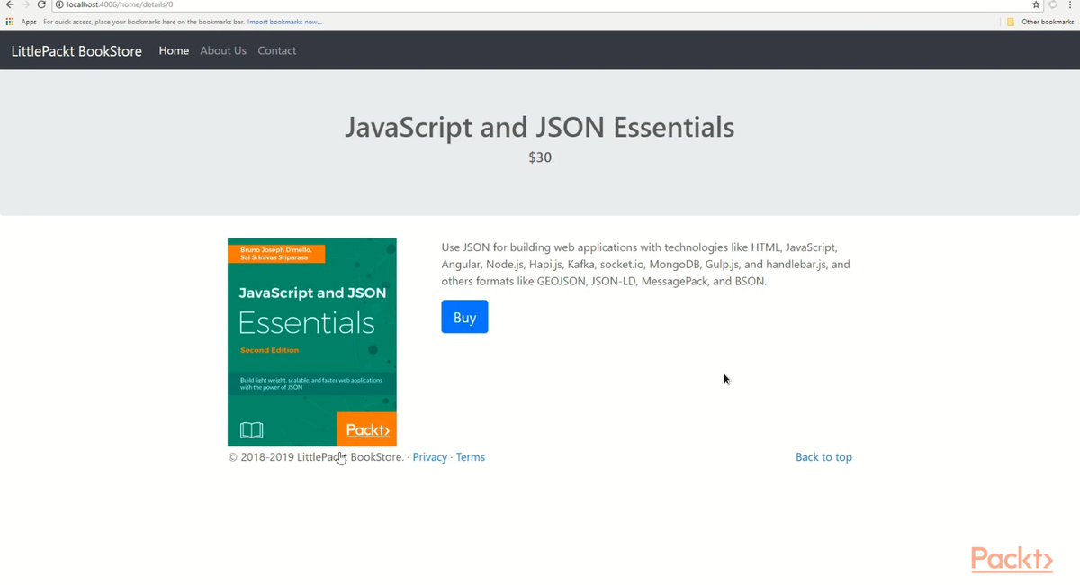Click the LittlePackt BookStore brand logo
Viewport: 1080px width, 585px height.
pyautogui.click(x=76, y=51)
